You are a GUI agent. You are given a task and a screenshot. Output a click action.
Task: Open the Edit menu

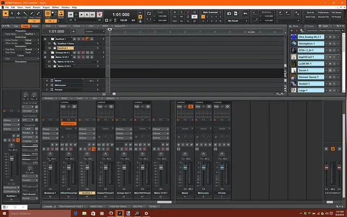(x=13, y=7)
